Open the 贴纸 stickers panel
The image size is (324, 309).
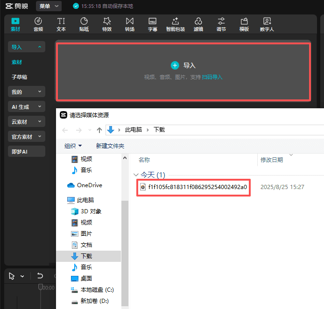pos(84,24)
